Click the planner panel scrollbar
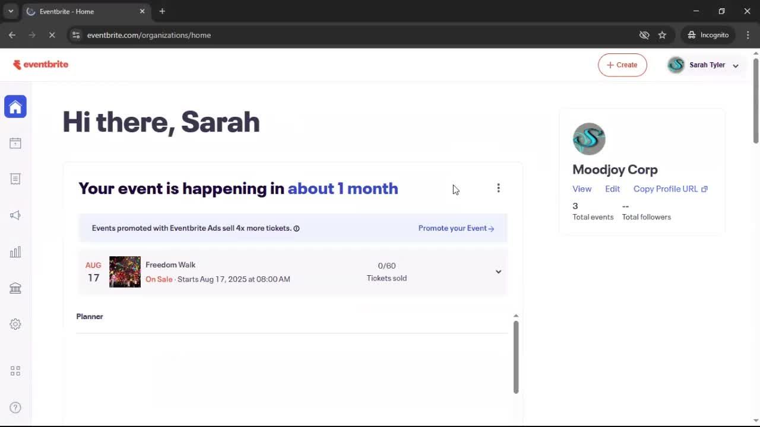760x427 pixels. click(x=516, y=356)
